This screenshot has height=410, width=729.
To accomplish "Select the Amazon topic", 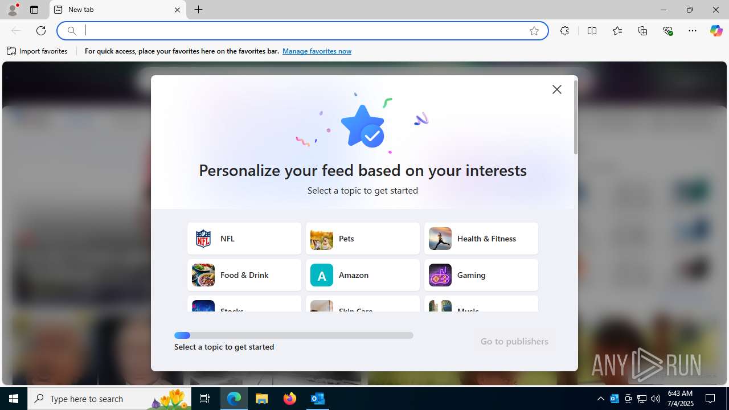I will (363, 275).
